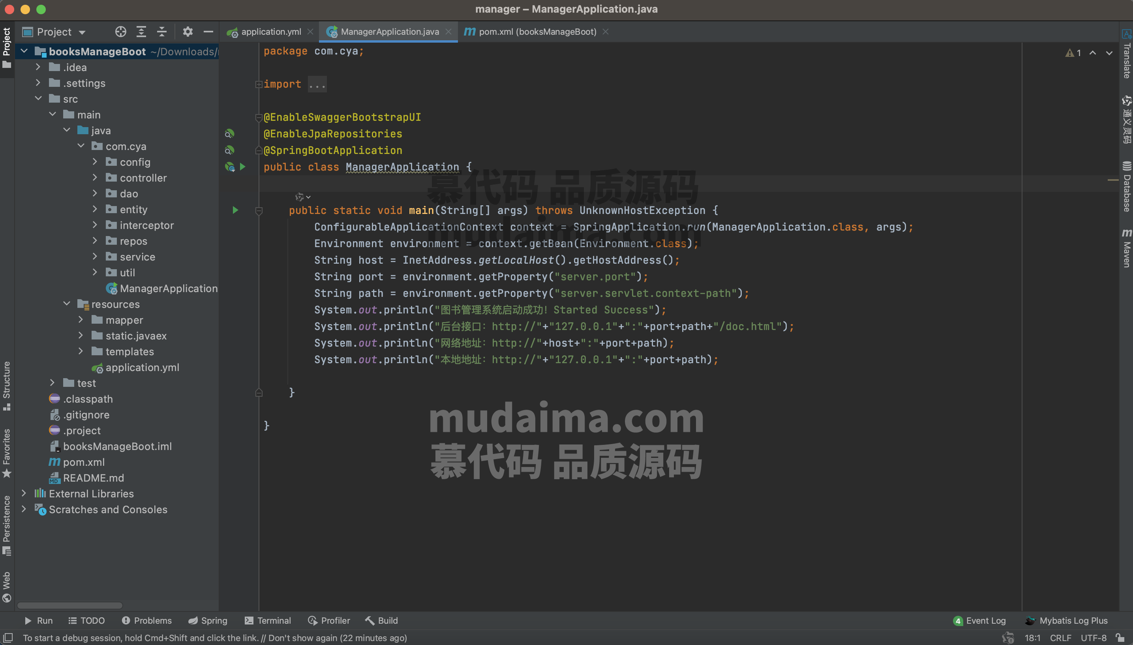Open the Database tool window
The width and height of the screenshot is (1133, 645).
click(1126, 186)
